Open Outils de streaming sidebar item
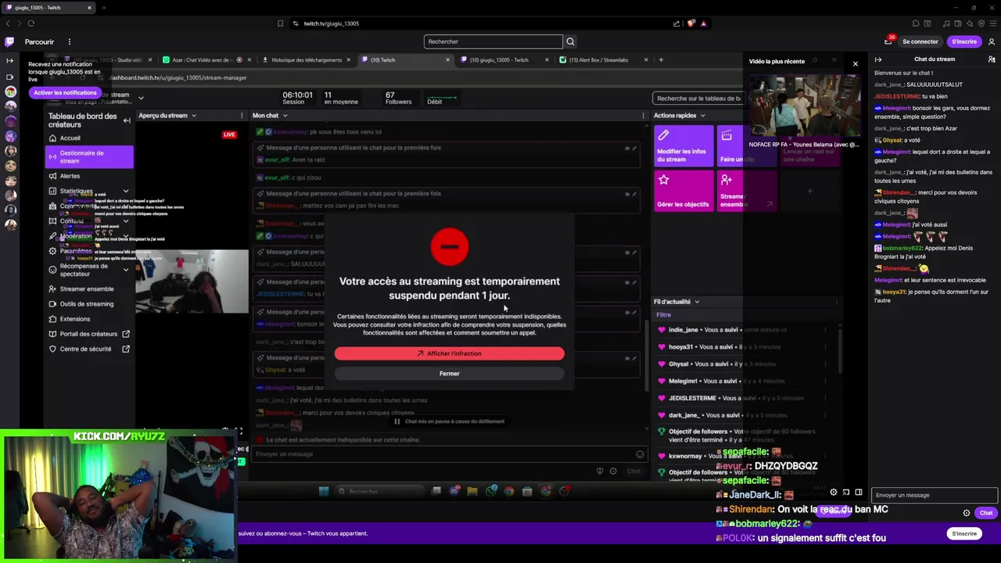1001x563 pixels. [86, 304]
